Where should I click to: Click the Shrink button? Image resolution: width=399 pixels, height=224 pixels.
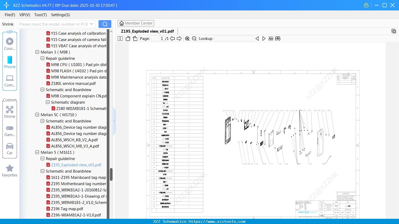[8, 24]
